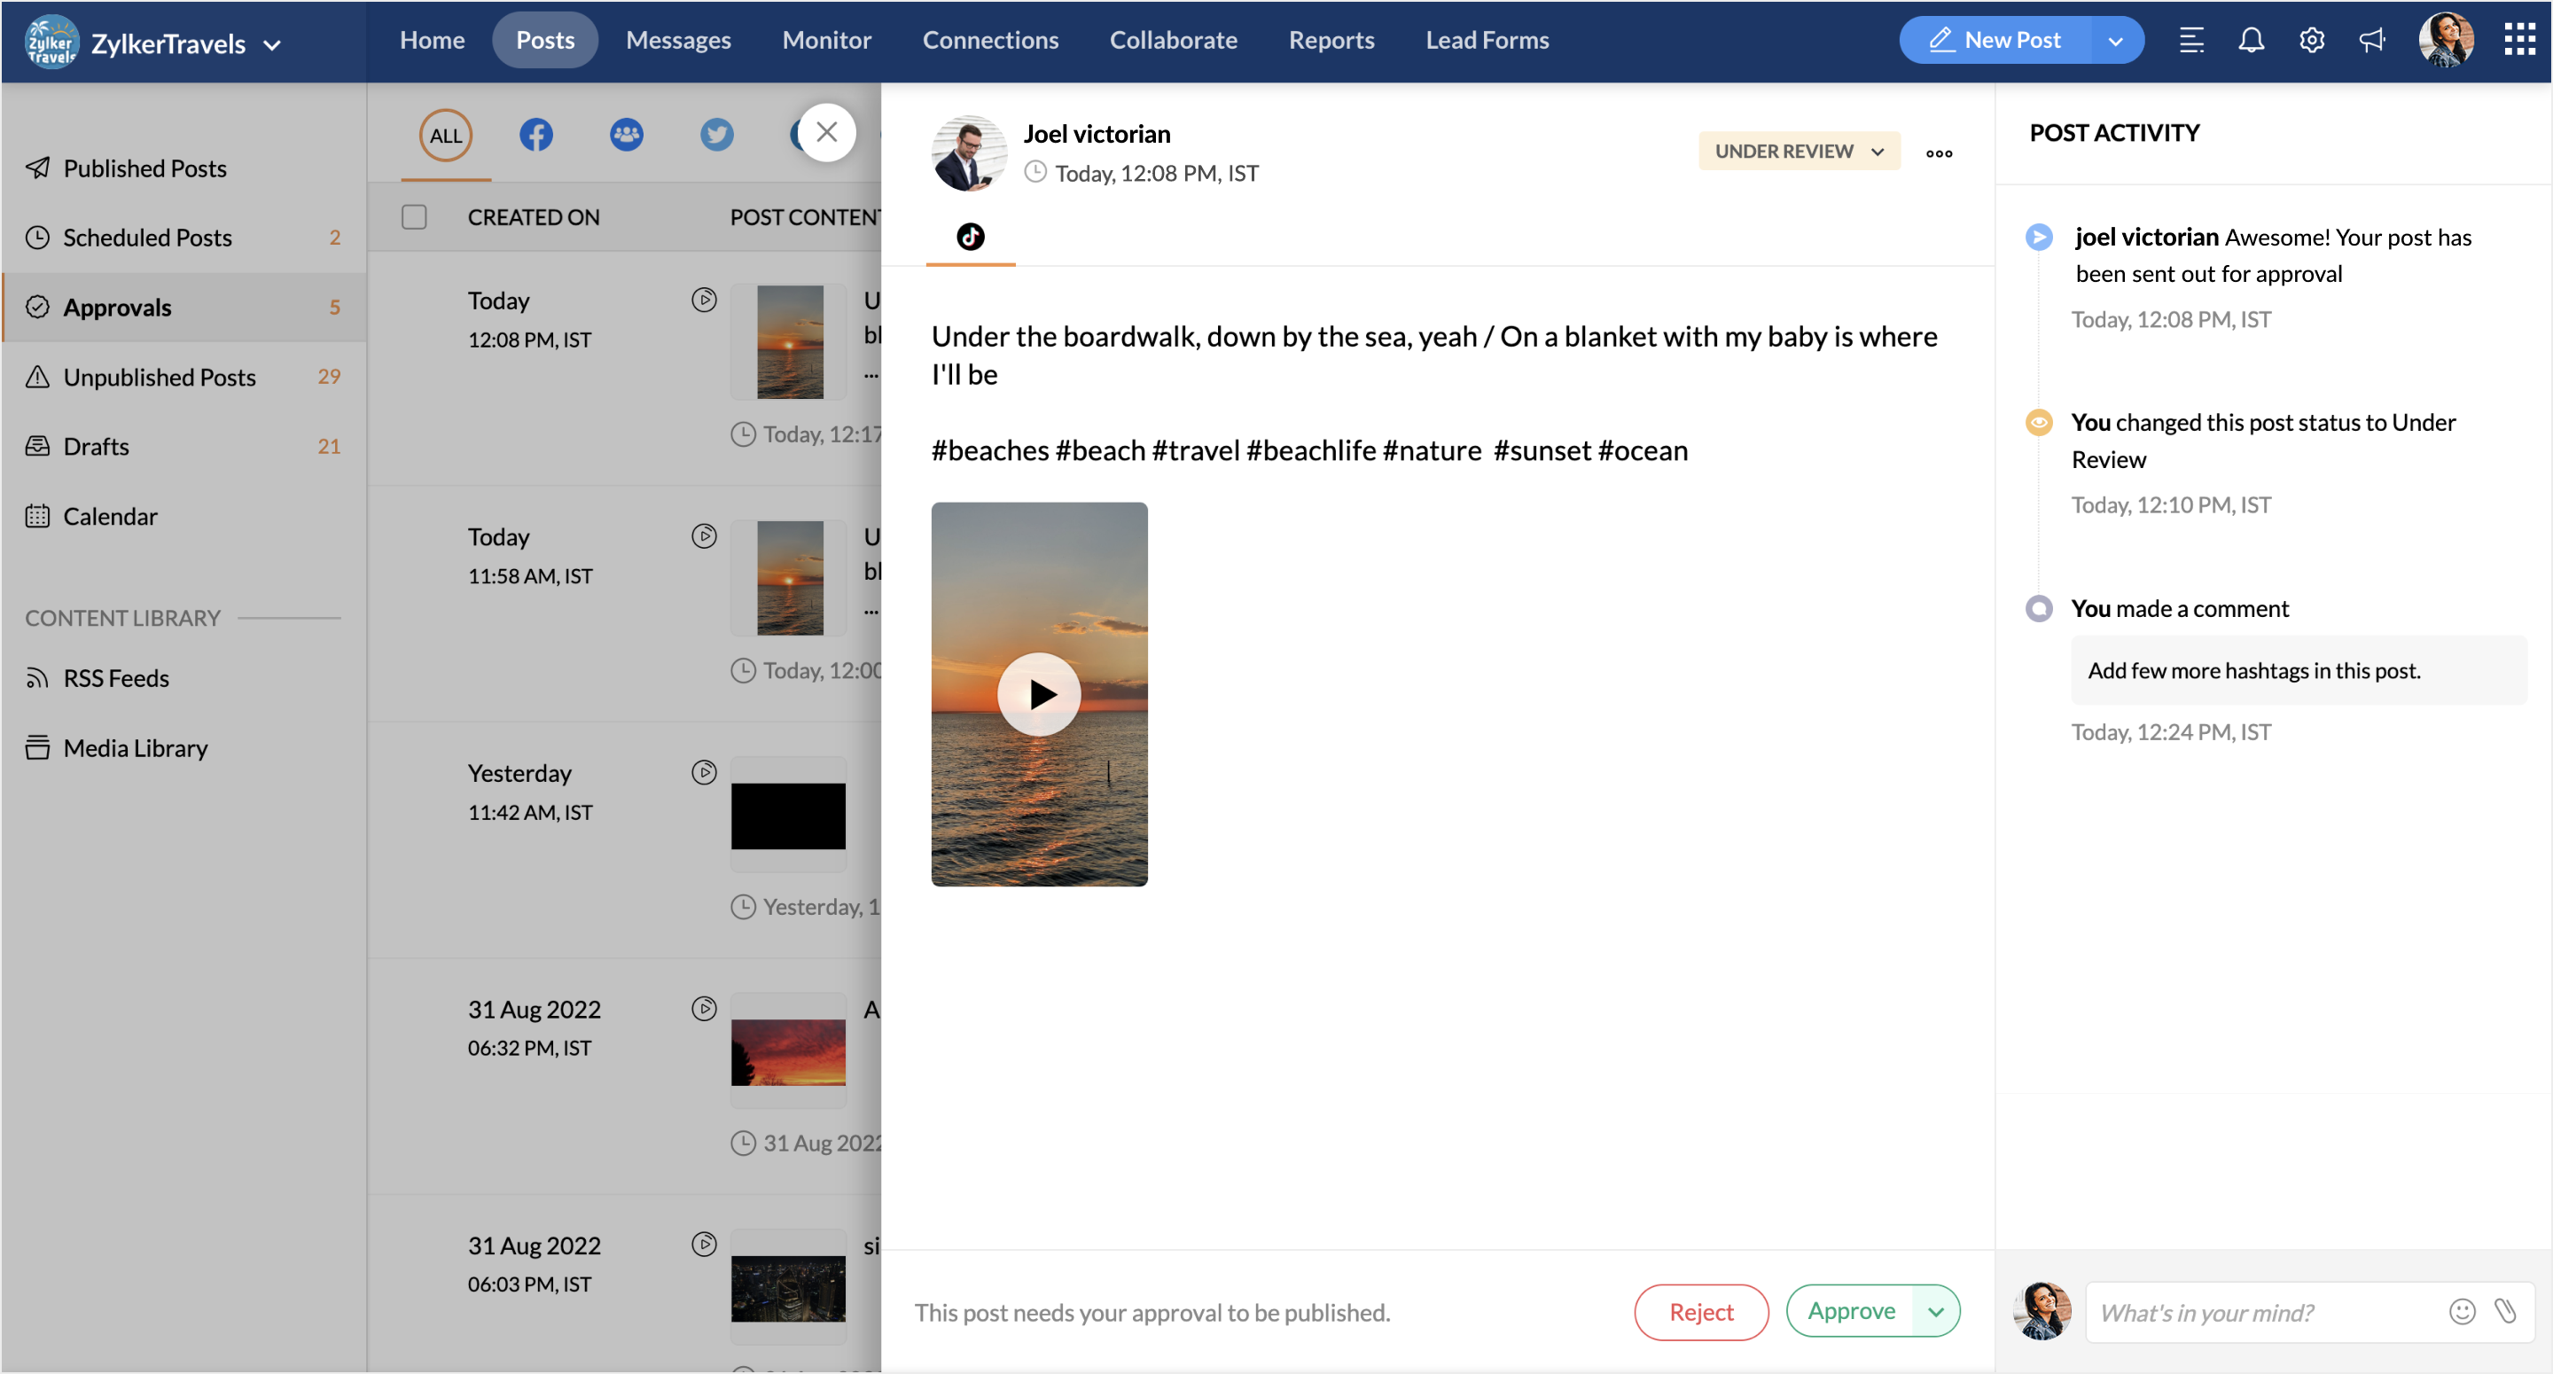
Task: Open the settings gear icon
Action: coord(2311,41)
